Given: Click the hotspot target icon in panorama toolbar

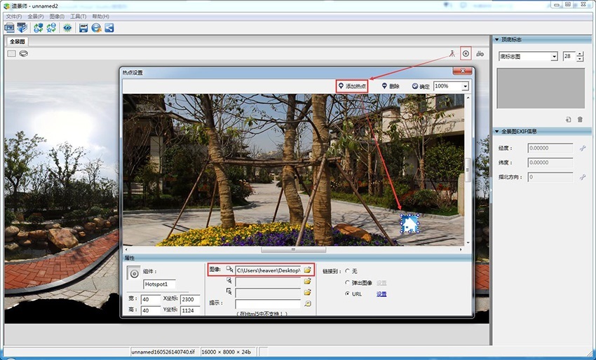Looking at the screenshot, I should [466, 53].
